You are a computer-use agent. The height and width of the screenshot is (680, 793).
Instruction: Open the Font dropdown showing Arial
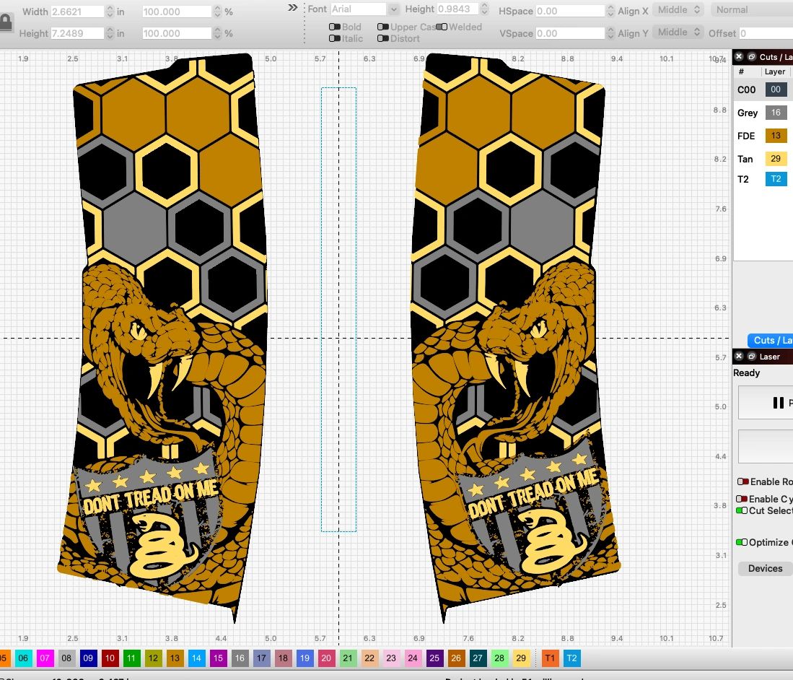click(364, 9)
